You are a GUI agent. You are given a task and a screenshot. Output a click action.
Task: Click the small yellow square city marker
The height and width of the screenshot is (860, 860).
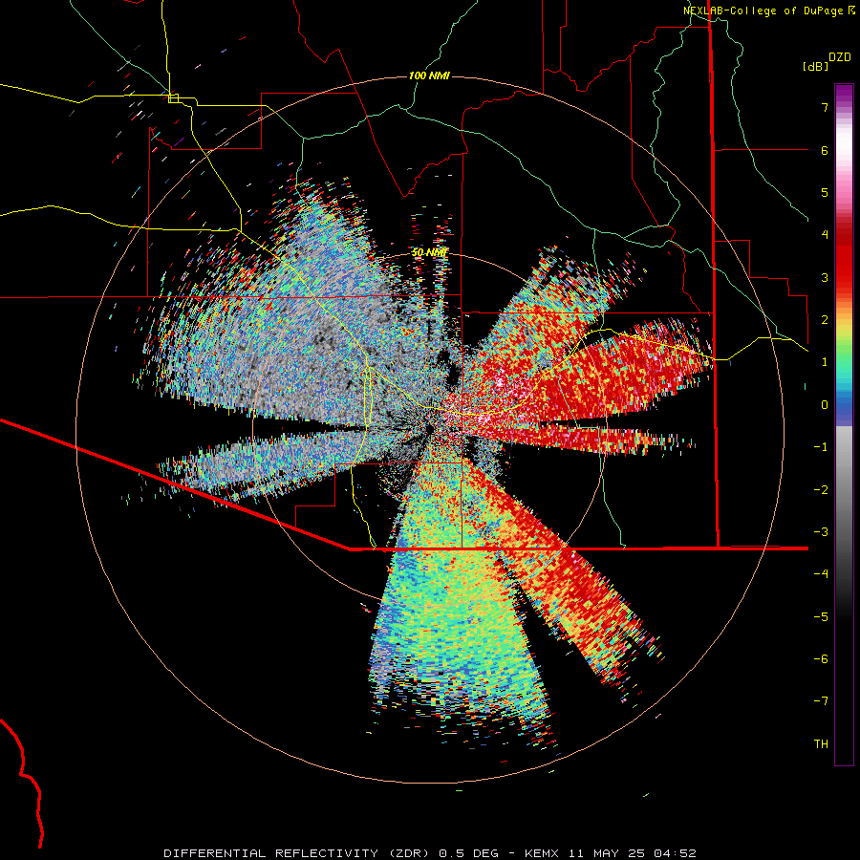[x=173, y=98]
